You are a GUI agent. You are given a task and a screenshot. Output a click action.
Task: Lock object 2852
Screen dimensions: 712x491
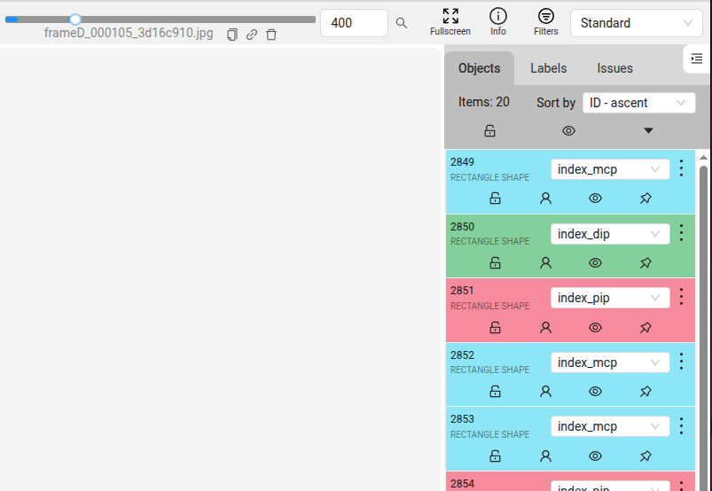[x=495, y=391]
